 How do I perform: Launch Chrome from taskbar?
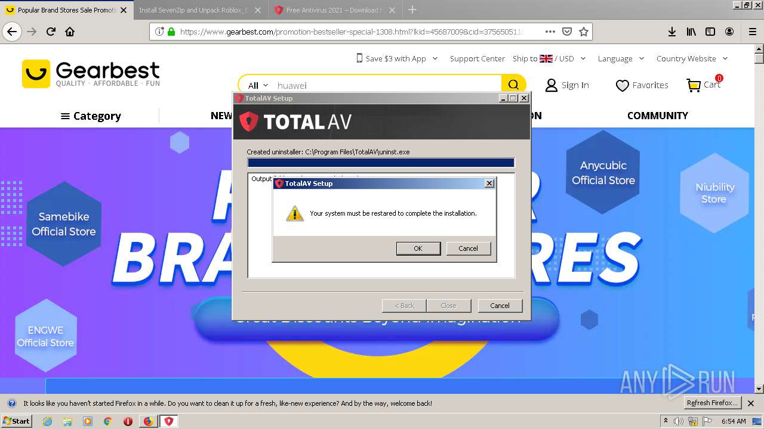107,421
